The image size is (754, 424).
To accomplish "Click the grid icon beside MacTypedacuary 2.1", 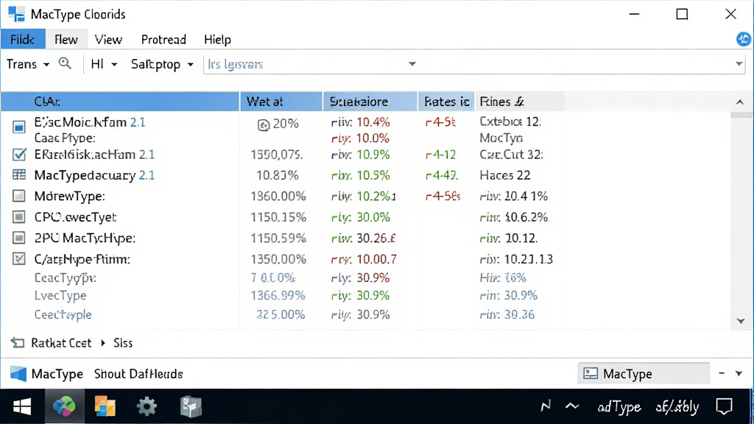I will (19, 175).
